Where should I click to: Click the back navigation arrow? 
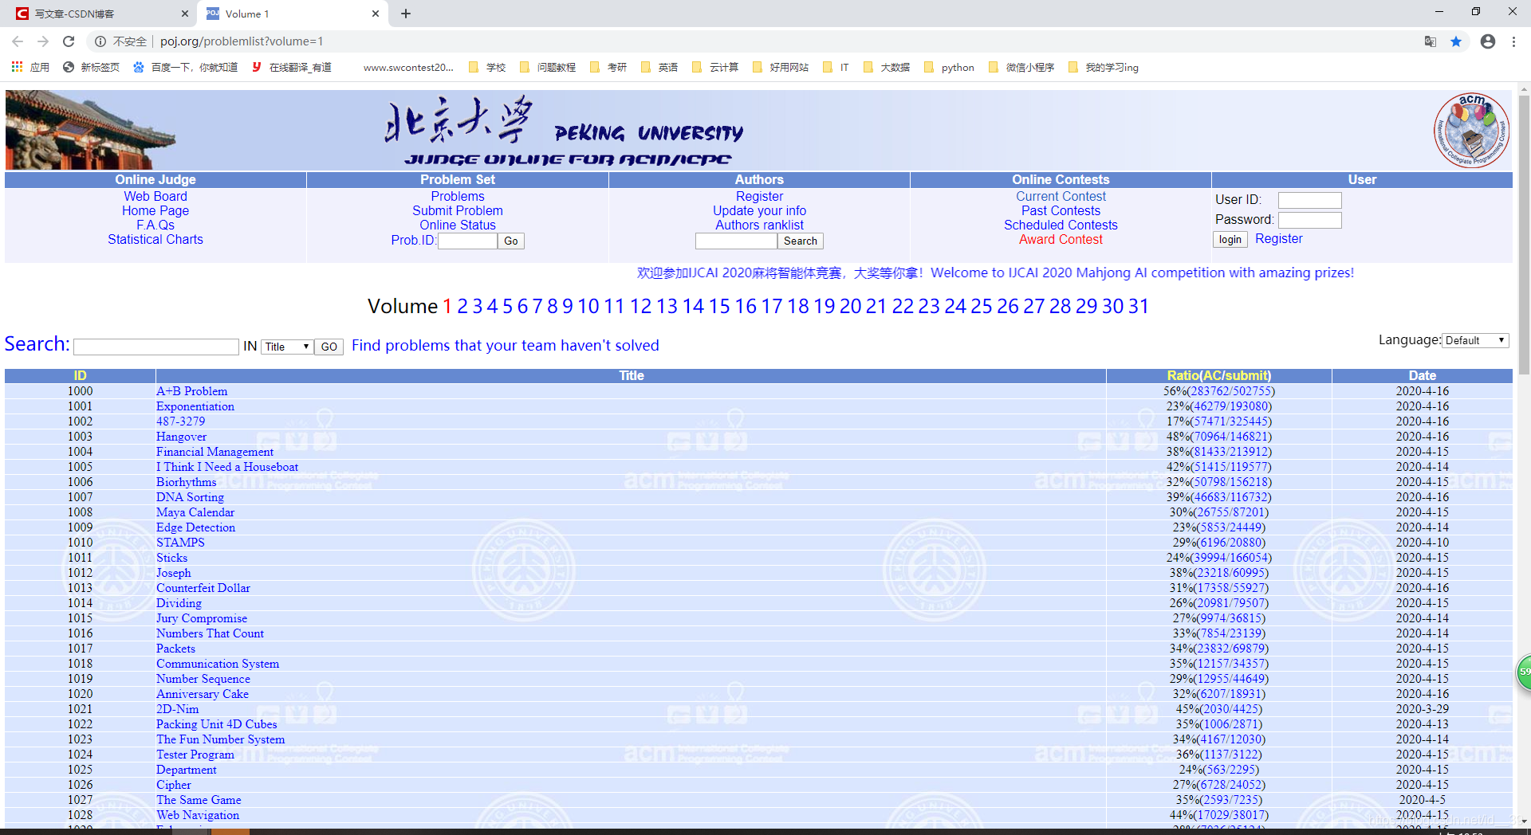click(x=18, y=41)
